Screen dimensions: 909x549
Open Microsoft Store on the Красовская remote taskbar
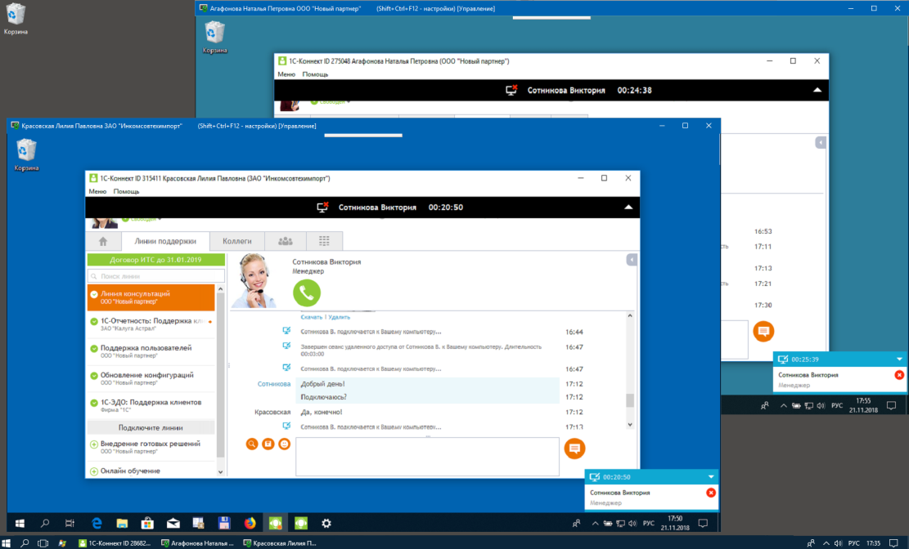(147, 523)
